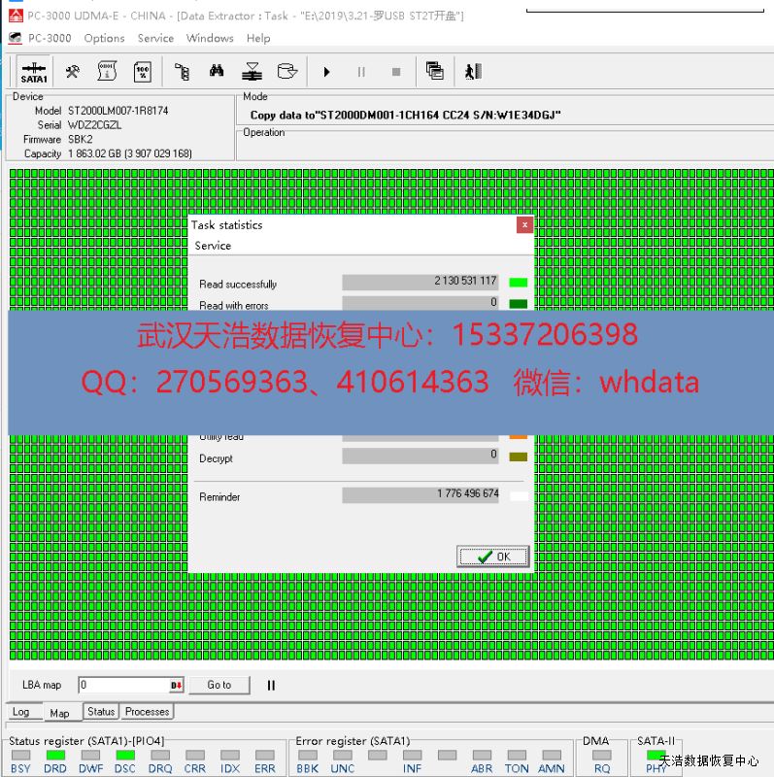Click the running man exit icon
Viewport: 774px width, 777px height.
[x=473, y=72]
